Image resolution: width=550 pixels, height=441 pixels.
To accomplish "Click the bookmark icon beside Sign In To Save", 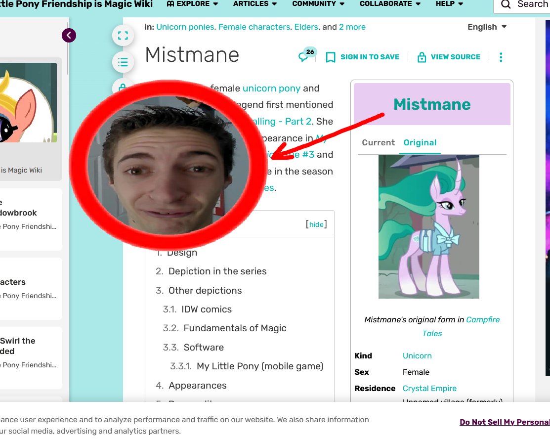I will pyautogui.click(x=331, y=57).
